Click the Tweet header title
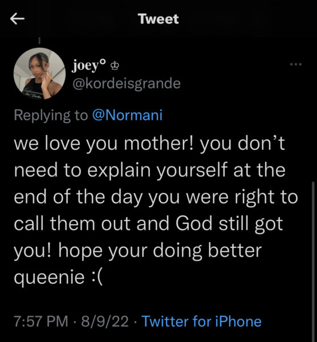This screenshot has height=342, width=317. (158, 19)
